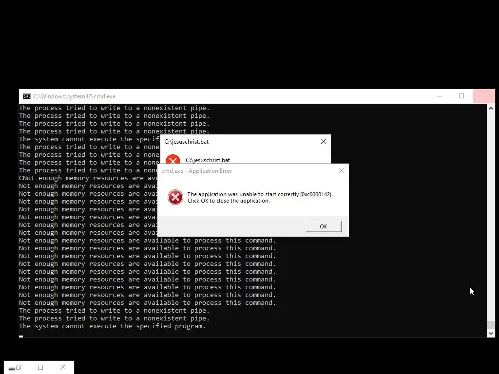Click the 'cmd.exe - Application Error' dialog title
This screenshot has height=374, width=499.
coord(197,171)
